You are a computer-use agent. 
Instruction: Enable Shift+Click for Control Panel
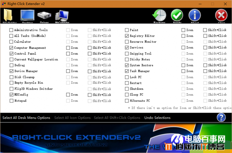[89, 54]
